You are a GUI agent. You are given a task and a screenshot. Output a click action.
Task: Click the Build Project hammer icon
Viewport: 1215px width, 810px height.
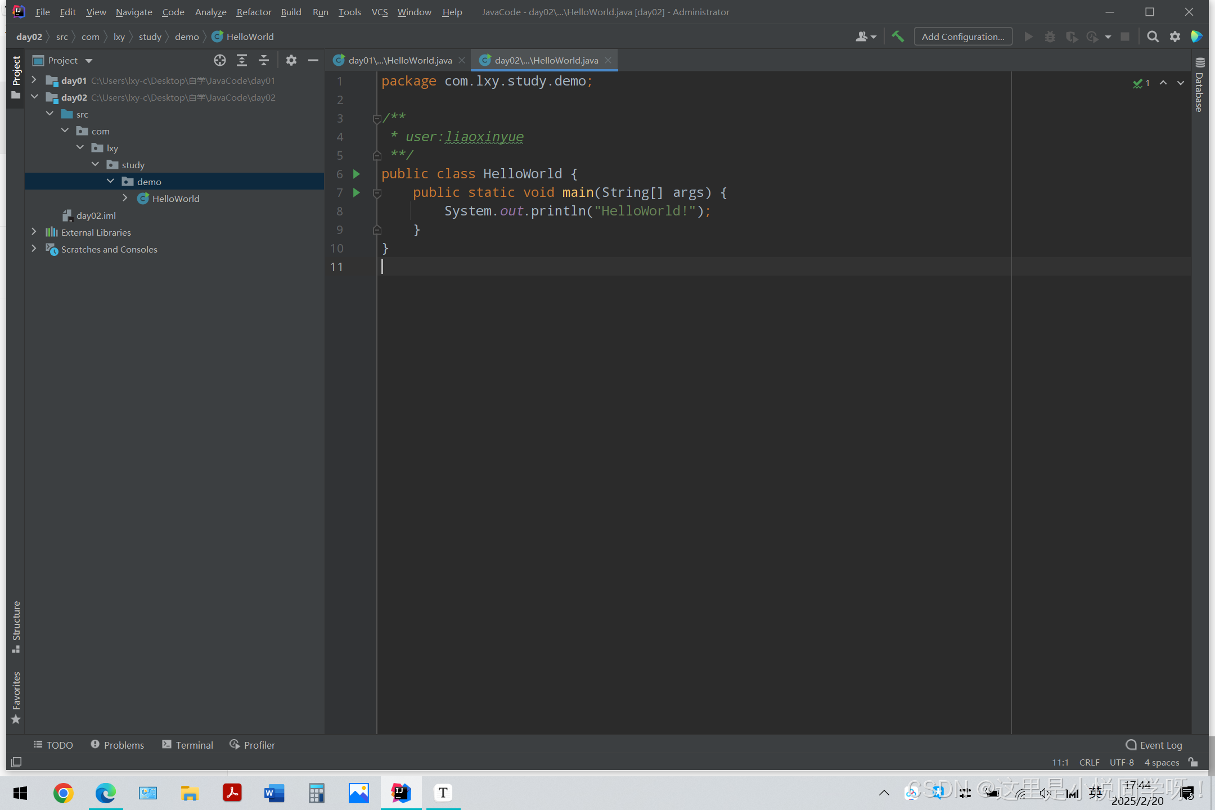click(x=898, y=37)
